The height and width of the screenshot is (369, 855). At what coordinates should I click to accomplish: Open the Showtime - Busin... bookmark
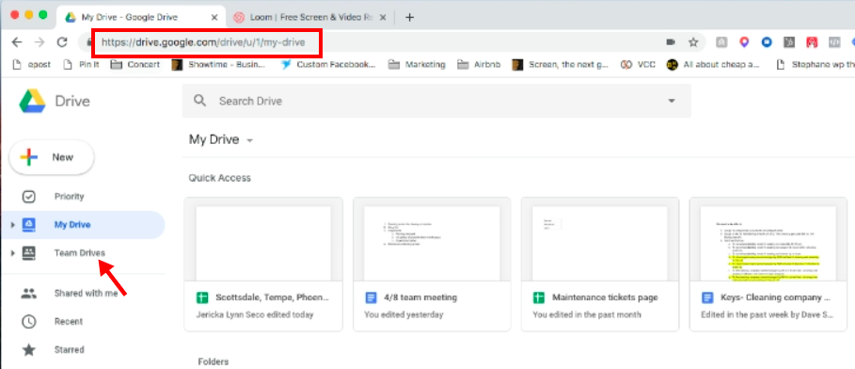coord(218,64)
